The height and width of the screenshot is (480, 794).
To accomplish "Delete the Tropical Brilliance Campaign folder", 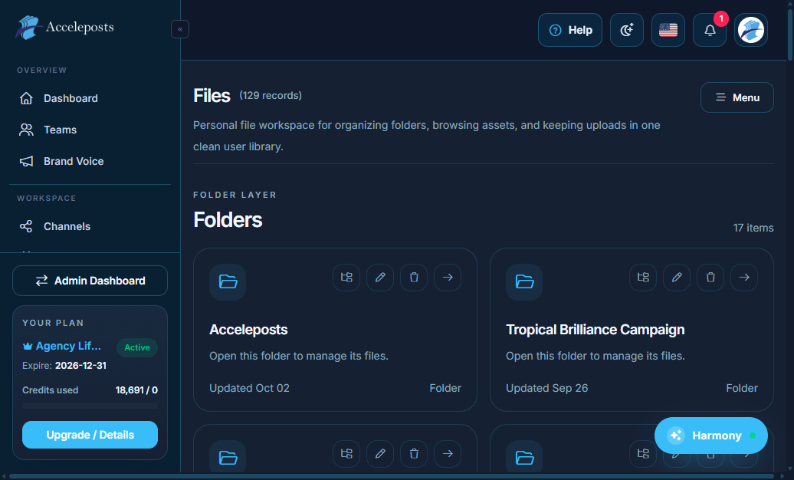I will pos(710,278).
